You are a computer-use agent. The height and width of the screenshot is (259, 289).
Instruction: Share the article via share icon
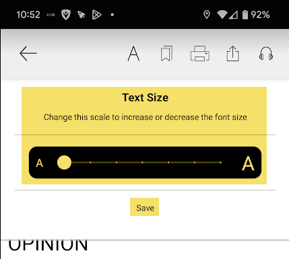[x=233, y=53]
